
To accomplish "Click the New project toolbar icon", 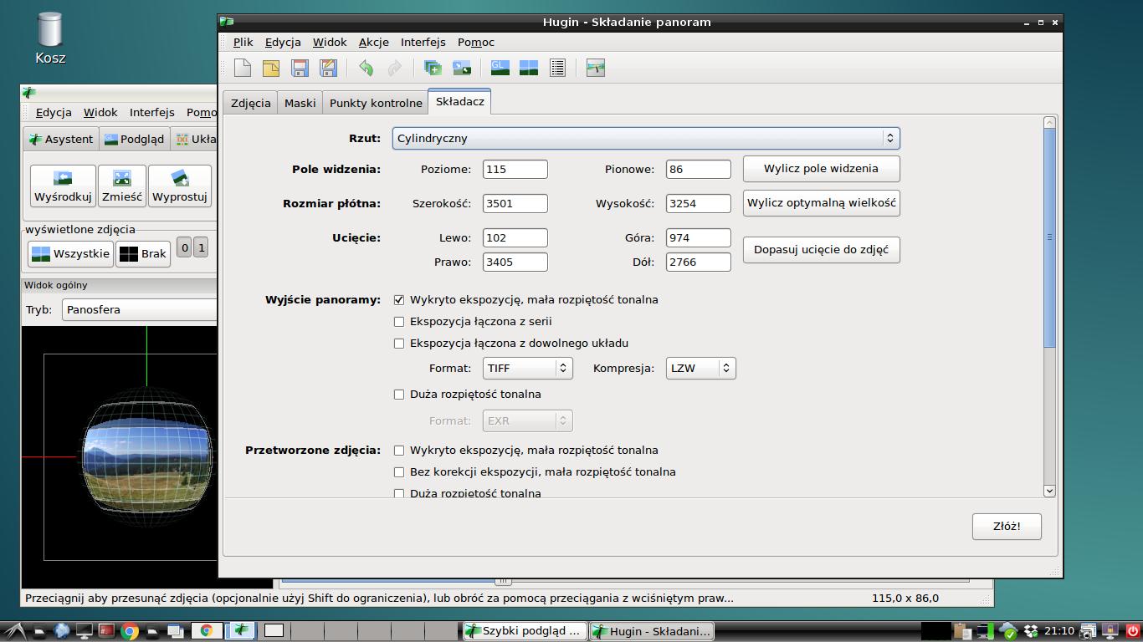I will tap(242, 69).
